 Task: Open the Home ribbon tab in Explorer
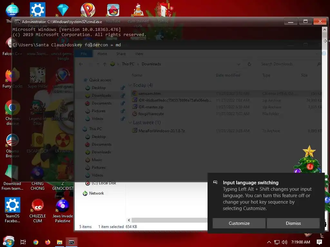click(x=102, y=54)
